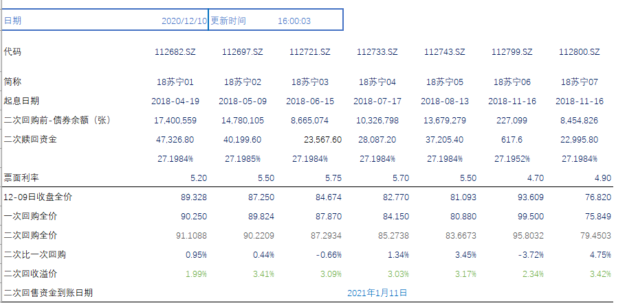
Task: Click the 18苏宁03 name cell
Action: coord(309,82)
